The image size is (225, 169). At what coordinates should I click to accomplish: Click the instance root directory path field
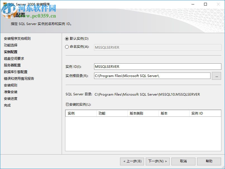click(x=152, y=76)
